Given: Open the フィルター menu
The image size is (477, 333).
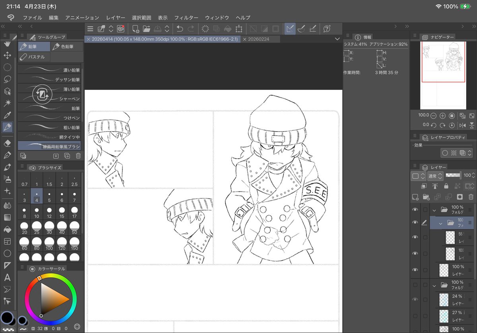Looking at the screenshot, I should pyautogui.click(x=186, y=18).
